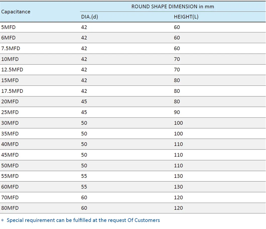
Task: Select the ROUND SHAPE DIMENSION in mm header
Action: pyautogui.click(x=173, y=7)
